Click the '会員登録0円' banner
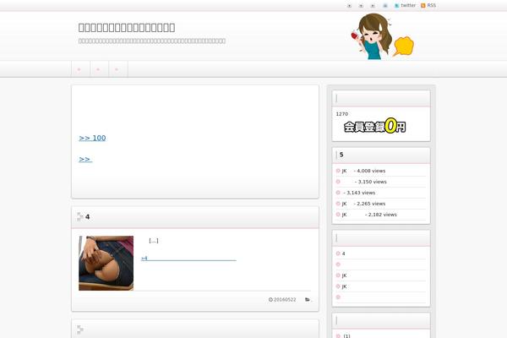 pyautogui.click(x=374, y=126)
